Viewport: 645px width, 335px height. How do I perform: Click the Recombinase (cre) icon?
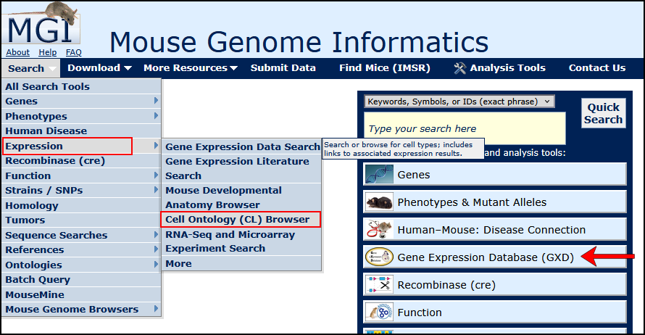(379, 285)
